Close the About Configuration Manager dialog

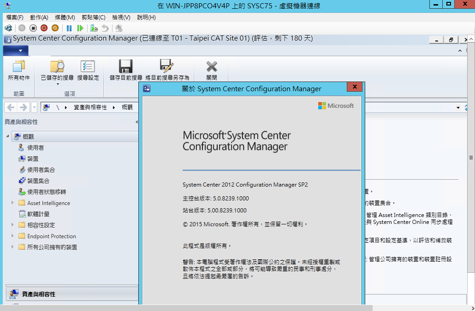pos(355,87)
